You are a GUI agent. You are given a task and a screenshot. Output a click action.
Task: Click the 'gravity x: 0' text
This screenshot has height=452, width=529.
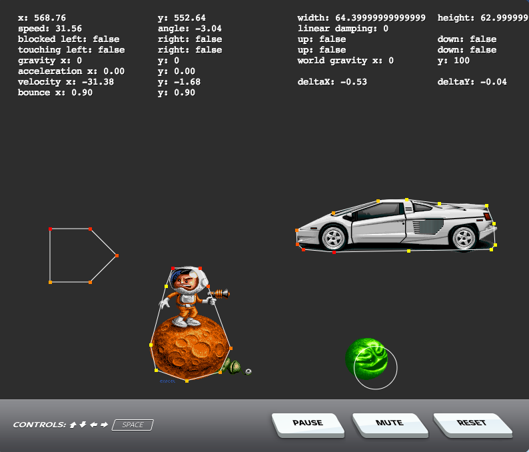click(50, 61)
